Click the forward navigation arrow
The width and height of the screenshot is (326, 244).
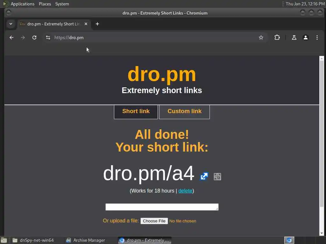23,37
